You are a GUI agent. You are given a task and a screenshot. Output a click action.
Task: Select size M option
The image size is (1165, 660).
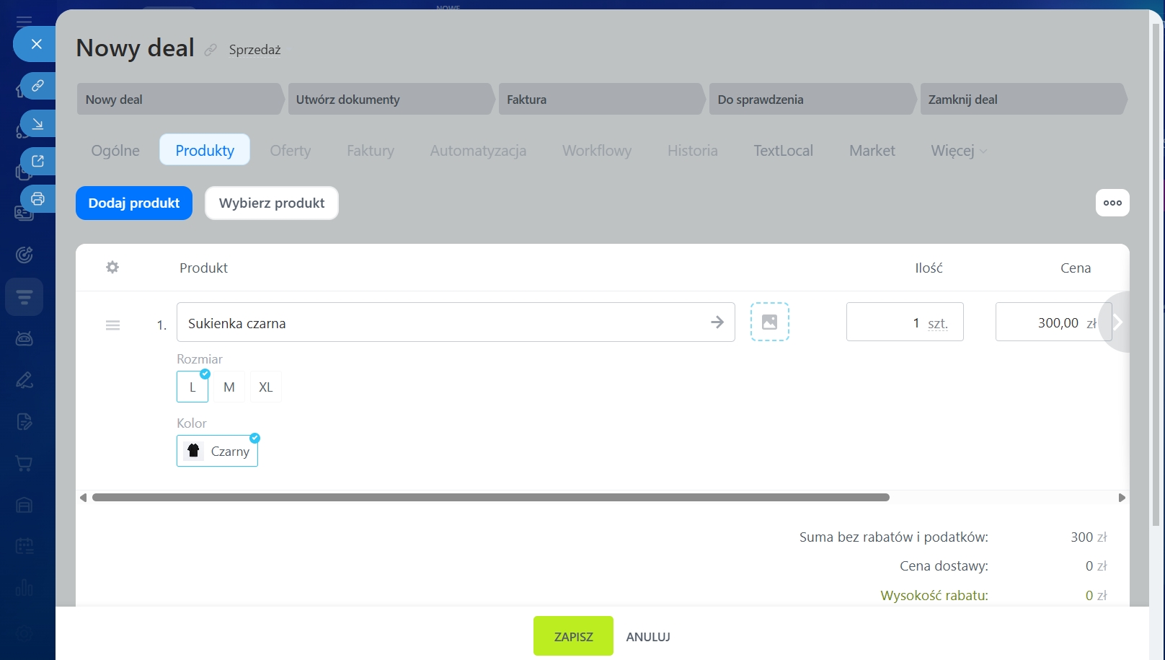(229, 387)
